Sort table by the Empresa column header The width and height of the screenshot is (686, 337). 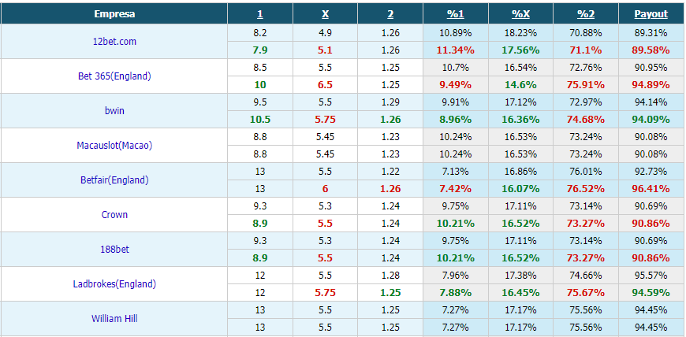[114, 14]
